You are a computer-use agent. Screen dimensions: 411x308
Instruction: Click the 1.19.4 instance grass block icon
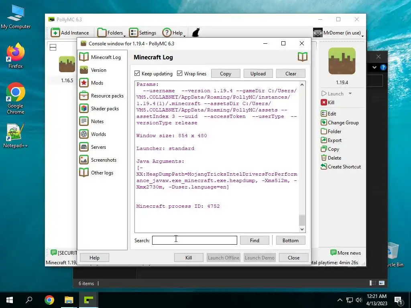pyautogui.click(x=342, y=61)
